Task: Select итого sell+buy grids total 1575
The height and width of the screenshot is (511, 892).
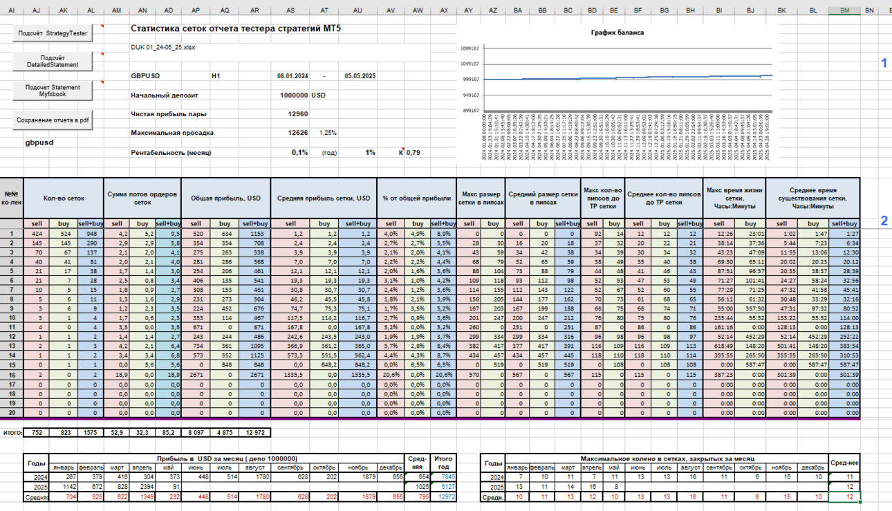Action: coord(89,432)
